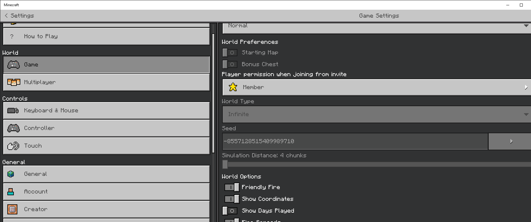The image size is (531, 222).
Task: Click the Game Settings title text
Action: pos(379,16)
